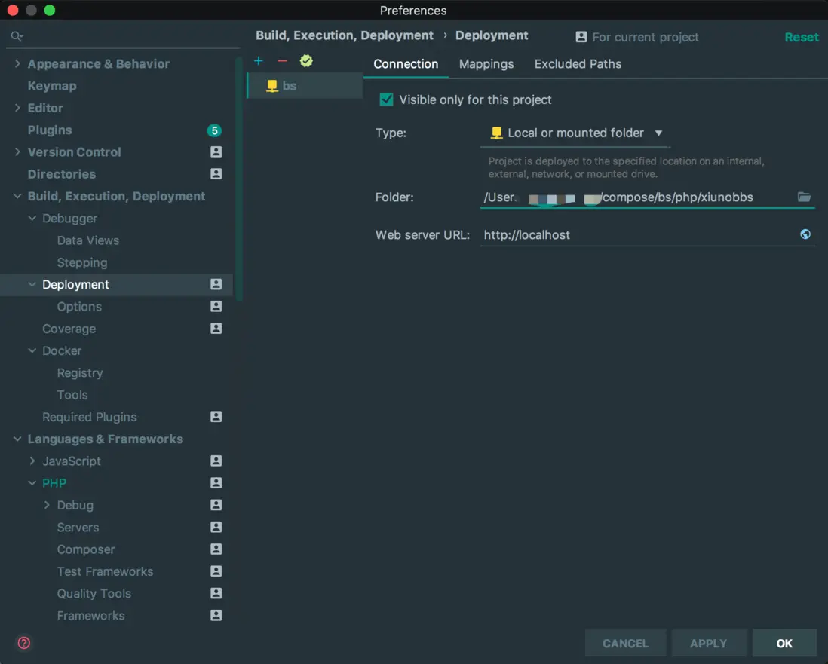Open the Excluded Paths tab
Viewport: 828px width, 664px height.
pos(578,64)
